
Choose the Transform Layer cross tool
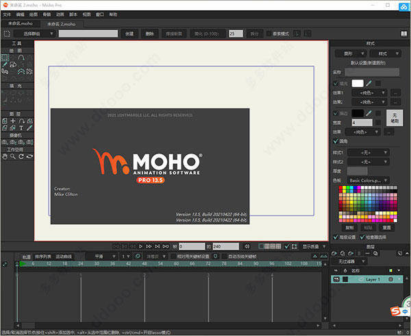[x=13, y=121]
